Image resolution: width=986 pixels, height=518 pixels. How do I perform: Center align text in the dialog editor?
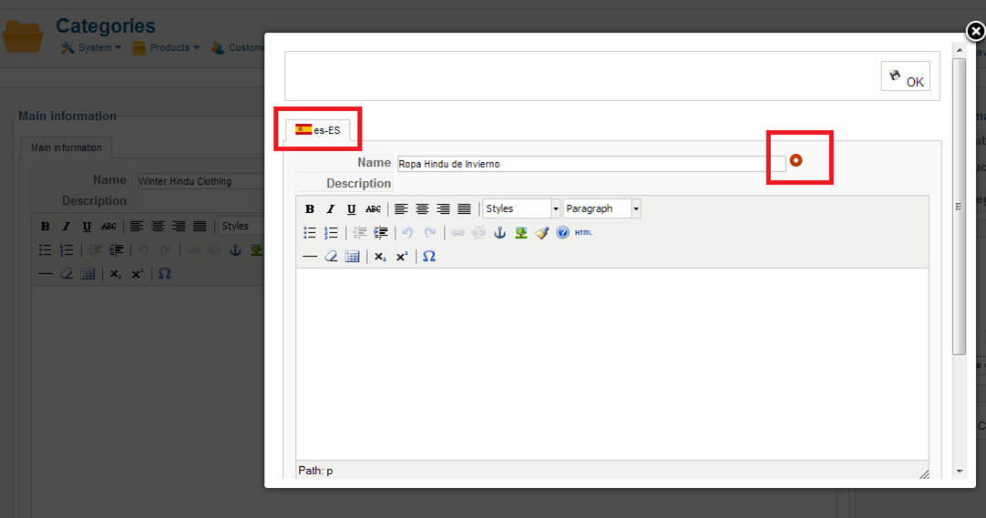coord(422,209)
